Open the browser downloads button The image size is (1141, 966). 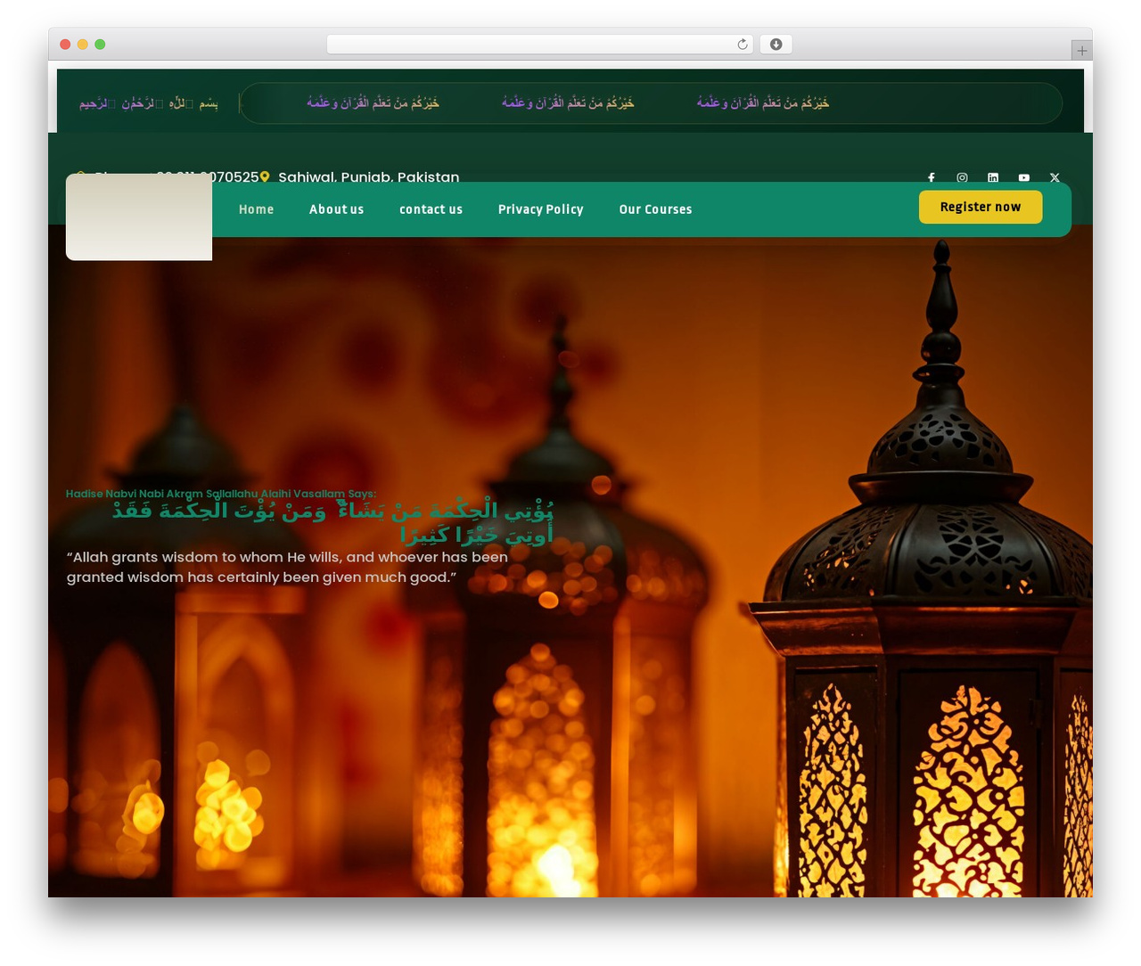click(776, 45)
